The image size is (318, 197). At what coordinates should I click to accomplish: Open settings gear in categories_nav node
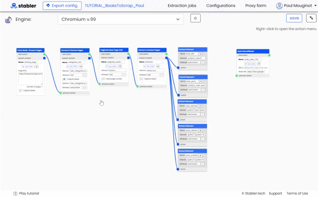pyautogui.click(x=81, y=67)
